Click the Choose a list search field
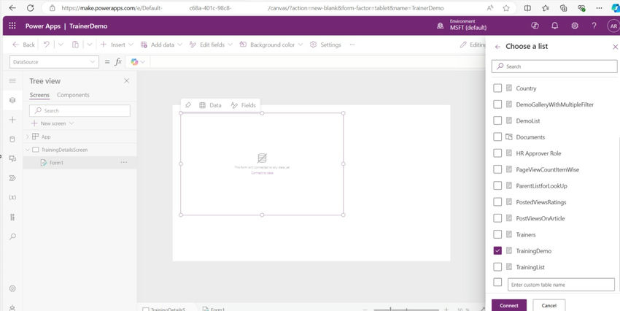This screenshot has width=620, height=311. click(554, 66)
